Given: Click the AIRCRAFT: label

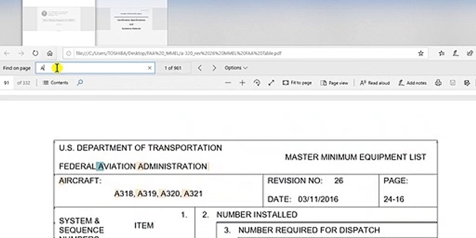Looking at the screenshot, I should pos(80,181).
